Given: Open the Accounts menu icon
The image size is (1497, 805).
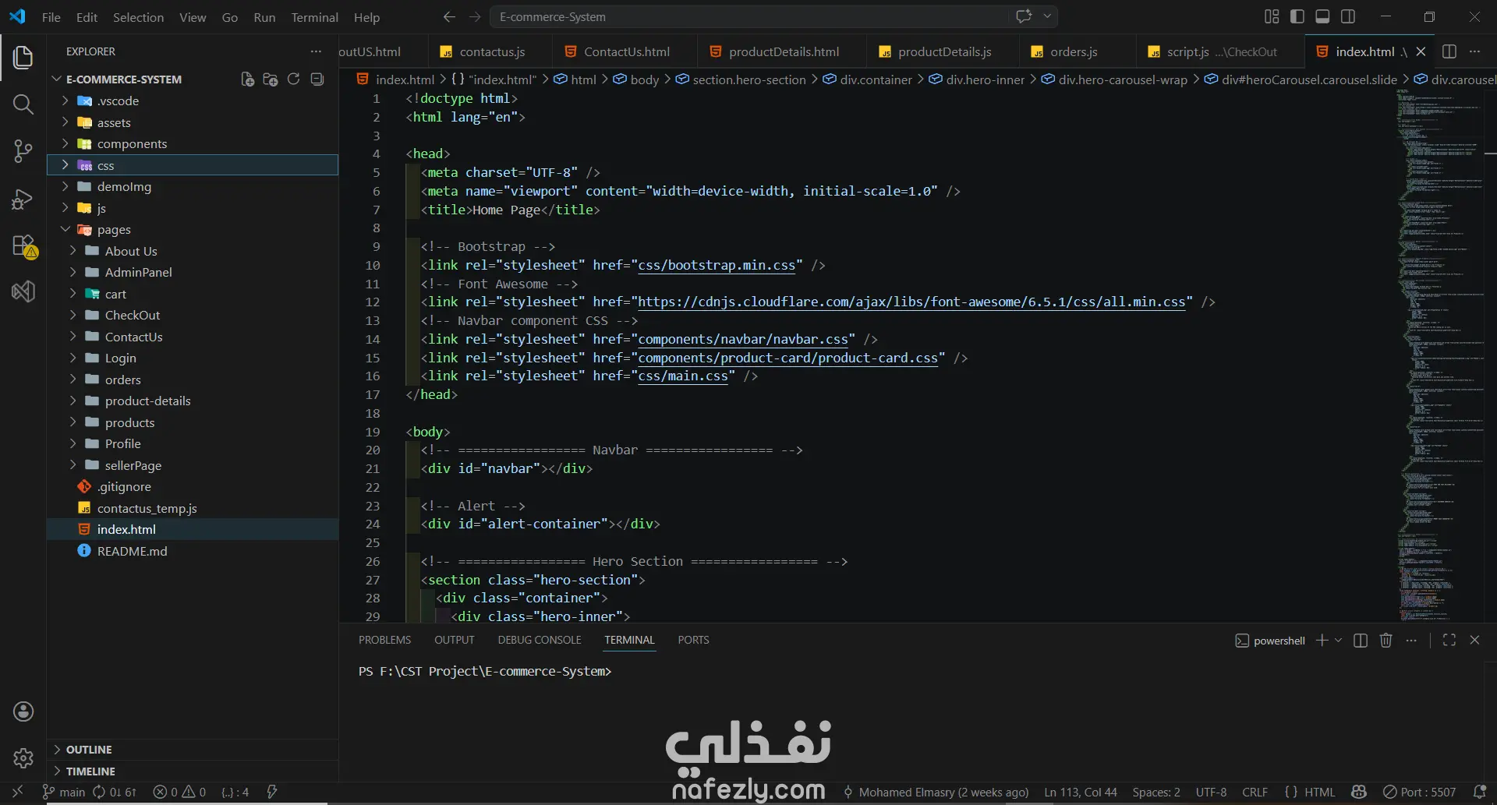Looking at the screenshot, I should point(23,711).
